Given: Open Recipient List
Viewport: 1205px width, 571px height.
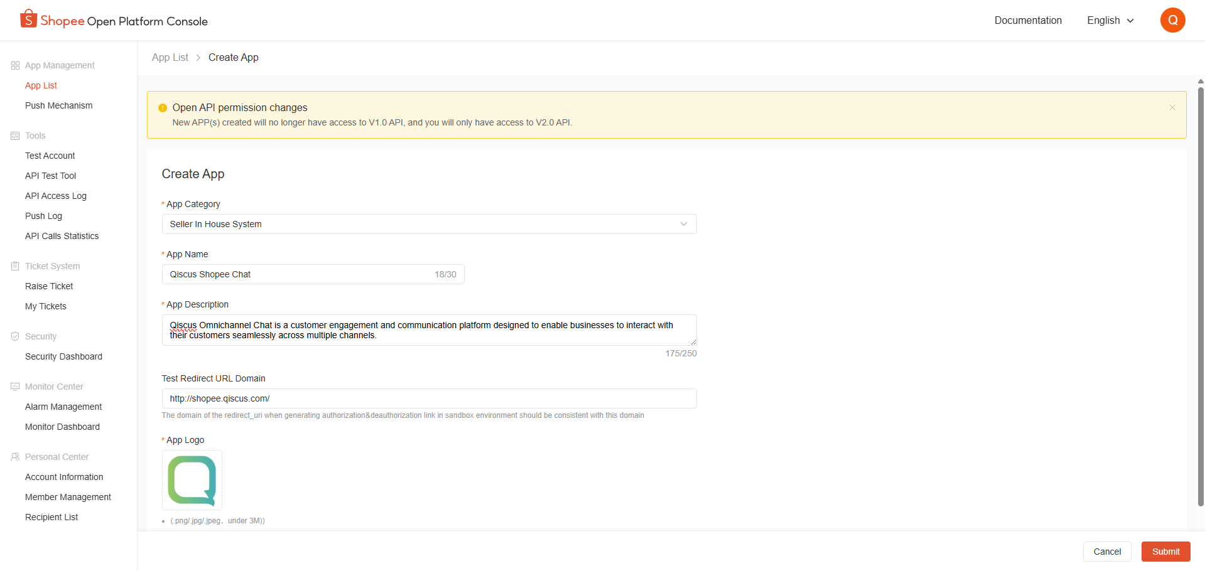Looking at the screenshot, I should (x=51, y=517).
